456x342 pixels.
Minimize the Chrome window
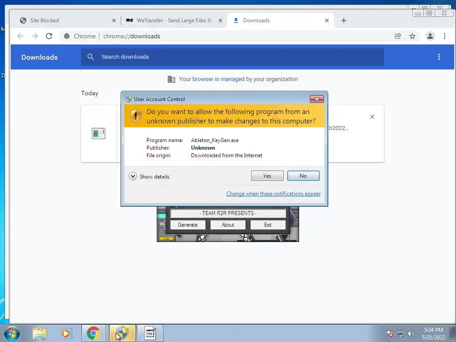[x=418, y=13]
